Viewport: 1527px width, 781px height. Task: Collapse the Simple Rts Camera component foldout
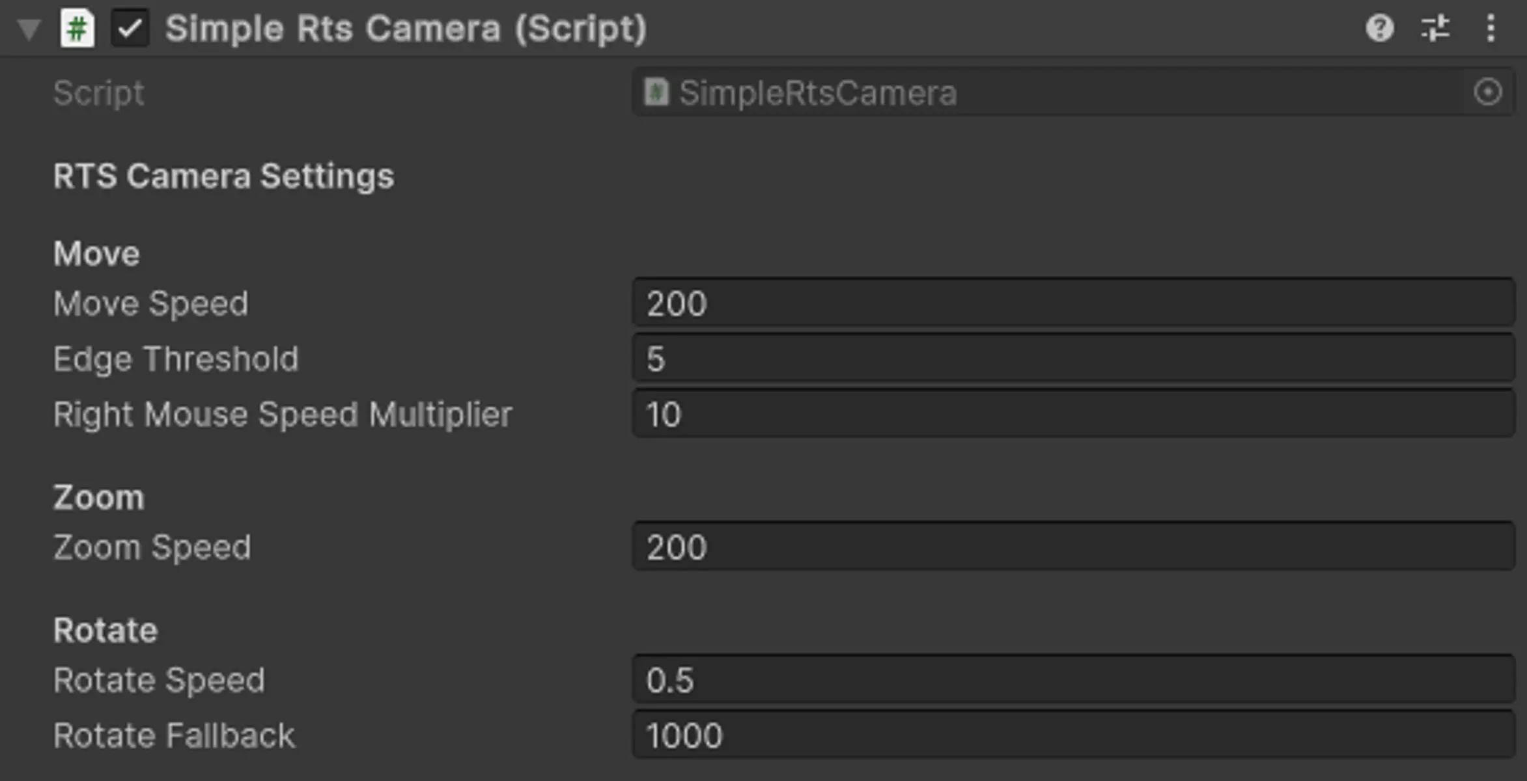(x=29, y=29)
